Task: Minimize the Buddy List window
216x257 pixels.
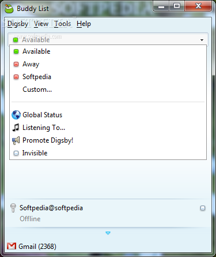Action: pos(161,6)
